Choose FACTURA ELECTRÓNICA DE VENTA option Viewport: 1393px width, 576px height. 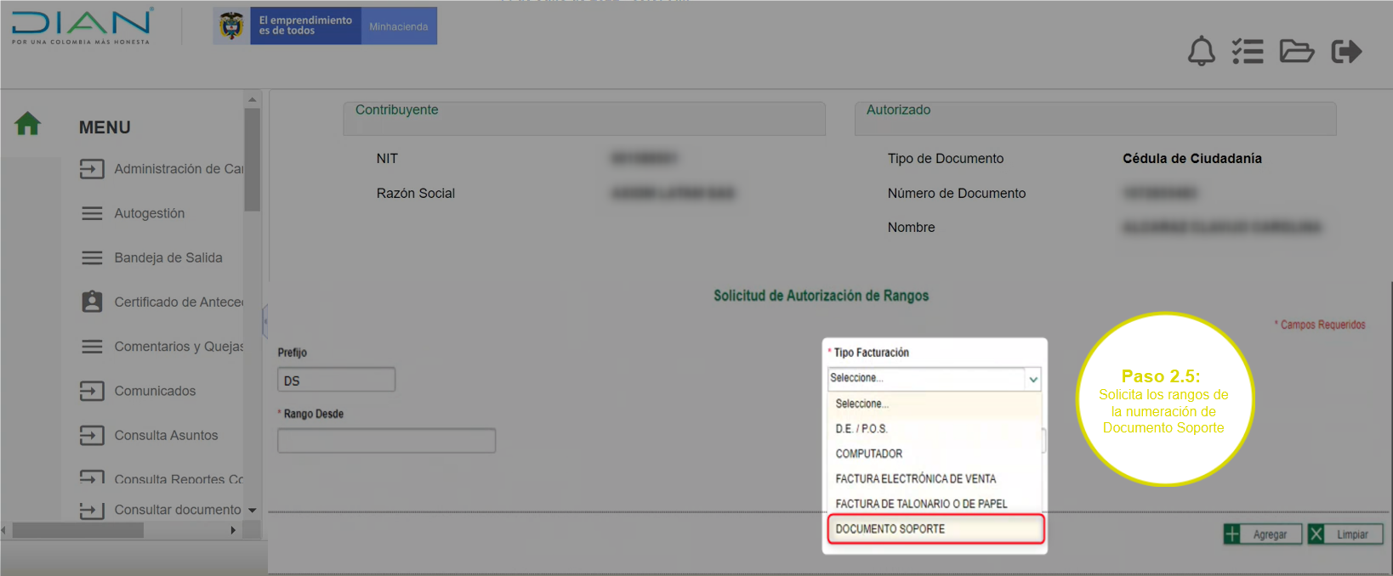pos(916,479)
